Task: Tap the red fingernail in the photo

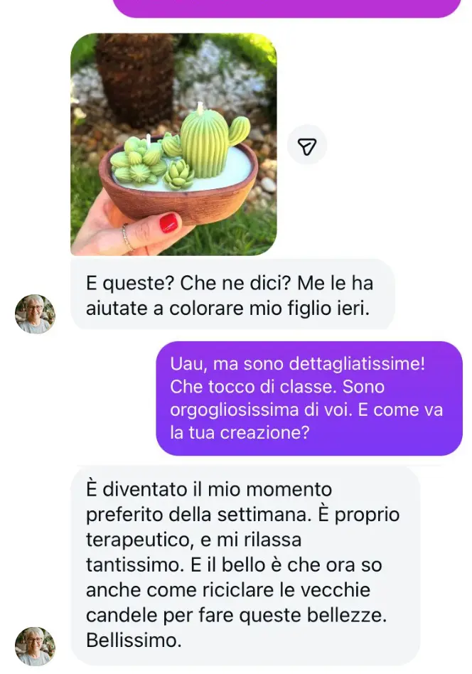Action: click(x=169, y=223)
